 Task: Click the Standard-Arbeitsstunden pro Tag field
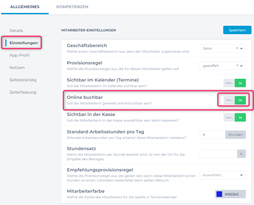[213, 135]
